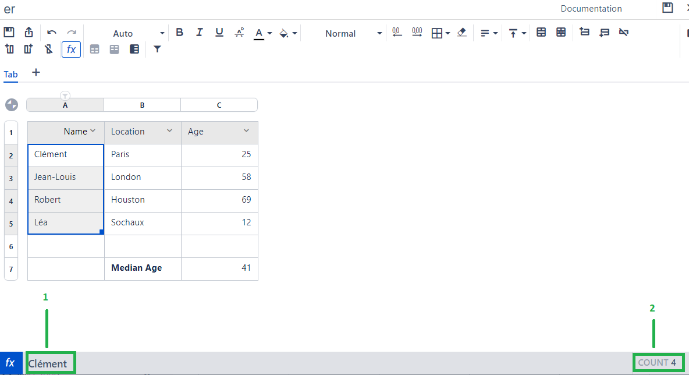Screen dimensions: 689x375
Task: Switch to the sheet named Tab
Action: (10, 75)
